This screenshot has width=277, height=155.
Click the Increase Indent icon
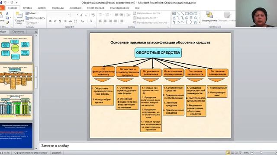121,15
